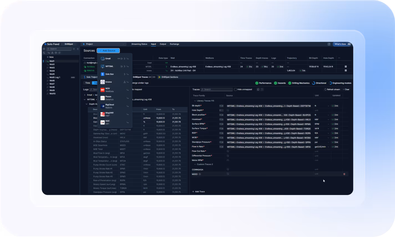Select Well1 in the well list
This screenshot has width=395, height=237.
[x=61, y=61]
